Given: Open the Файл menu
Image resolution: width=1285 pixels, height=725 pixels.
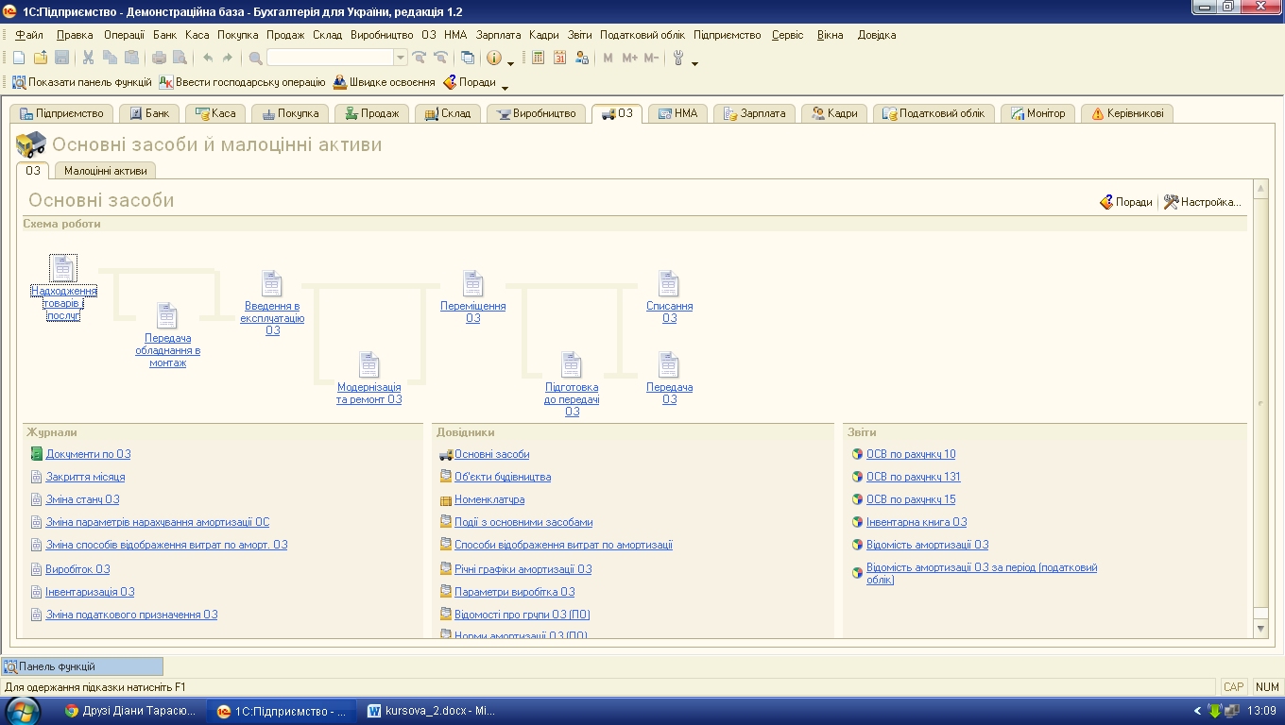Looking at the screenshot, I should [29, 35].
